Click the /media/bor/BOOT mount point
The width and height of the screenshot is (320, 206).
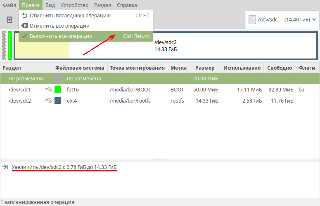click(130, 89)
